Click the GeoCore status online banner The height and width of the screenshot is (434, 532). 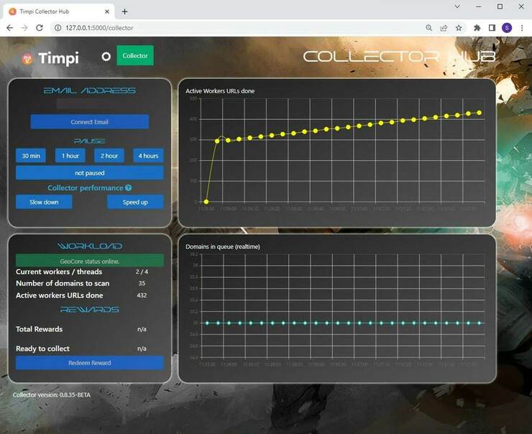pyautogui.click(x=90, y=261)
